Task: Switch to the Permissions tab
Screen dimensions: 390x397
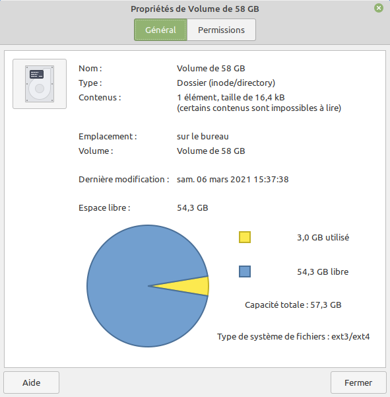Action: (x=221, y=30)
